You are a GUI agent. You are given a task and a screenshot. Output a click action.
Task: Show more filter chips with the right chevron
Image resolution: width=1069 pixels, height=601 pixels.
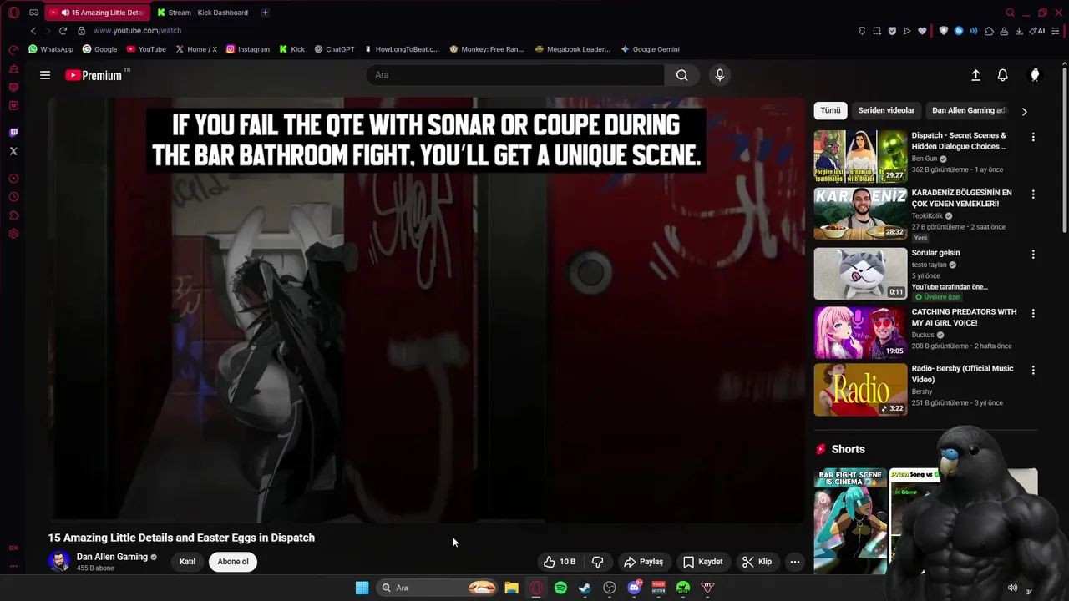coord(1025,111)
